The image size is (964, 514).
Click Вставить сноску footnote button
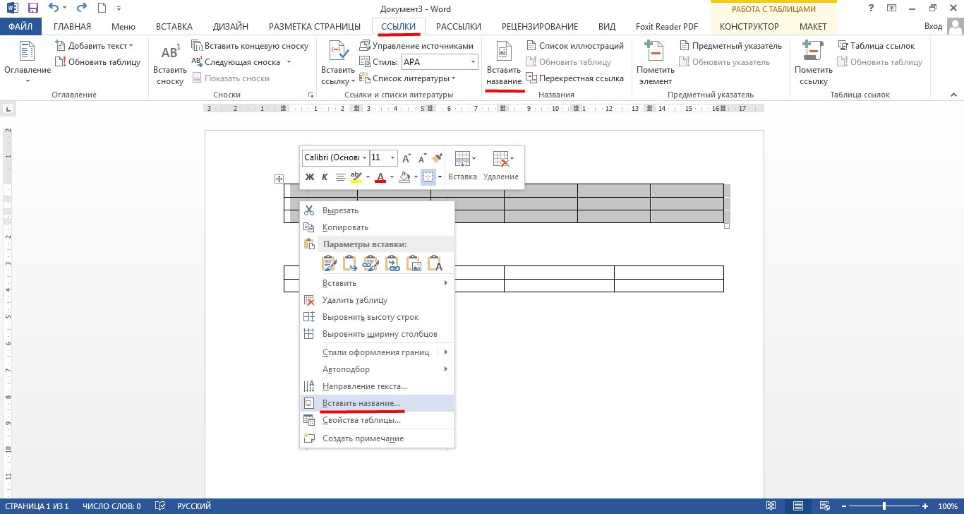(x=170, y=63)
